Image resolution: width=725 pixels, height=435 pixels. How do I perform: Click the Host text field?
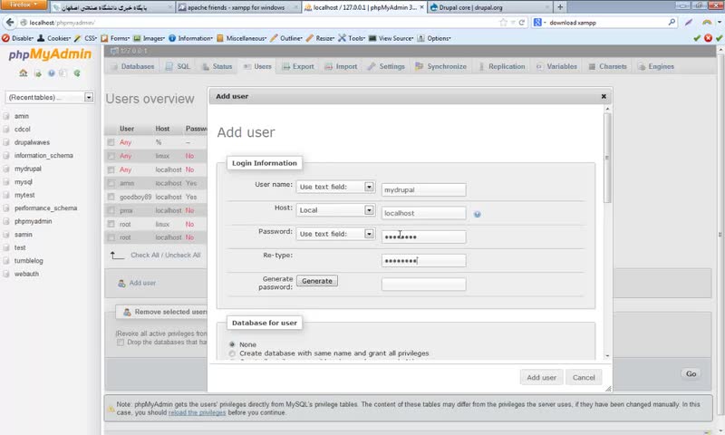click(423, 213)
